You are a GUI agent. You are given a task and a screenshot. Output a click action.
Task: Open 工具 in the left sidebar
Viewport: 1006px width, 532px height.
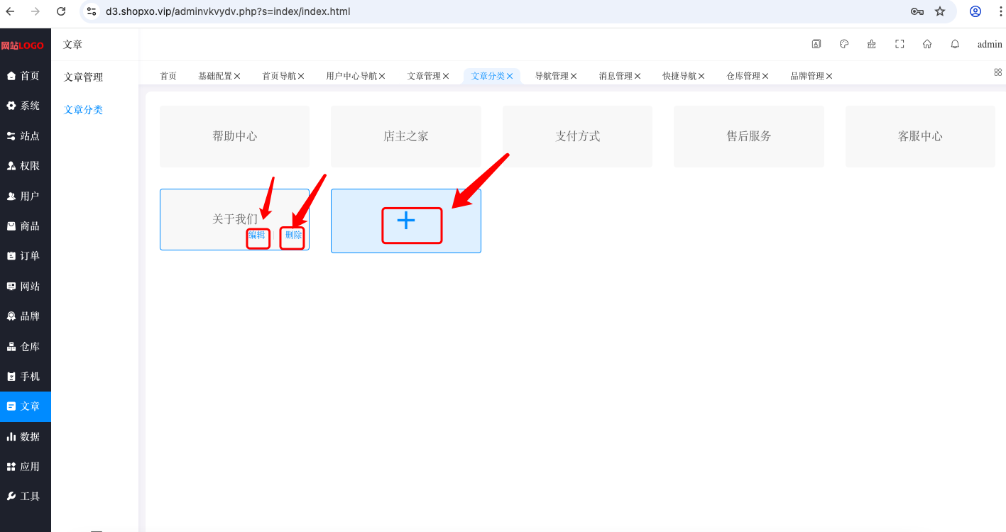pos(26,496)
